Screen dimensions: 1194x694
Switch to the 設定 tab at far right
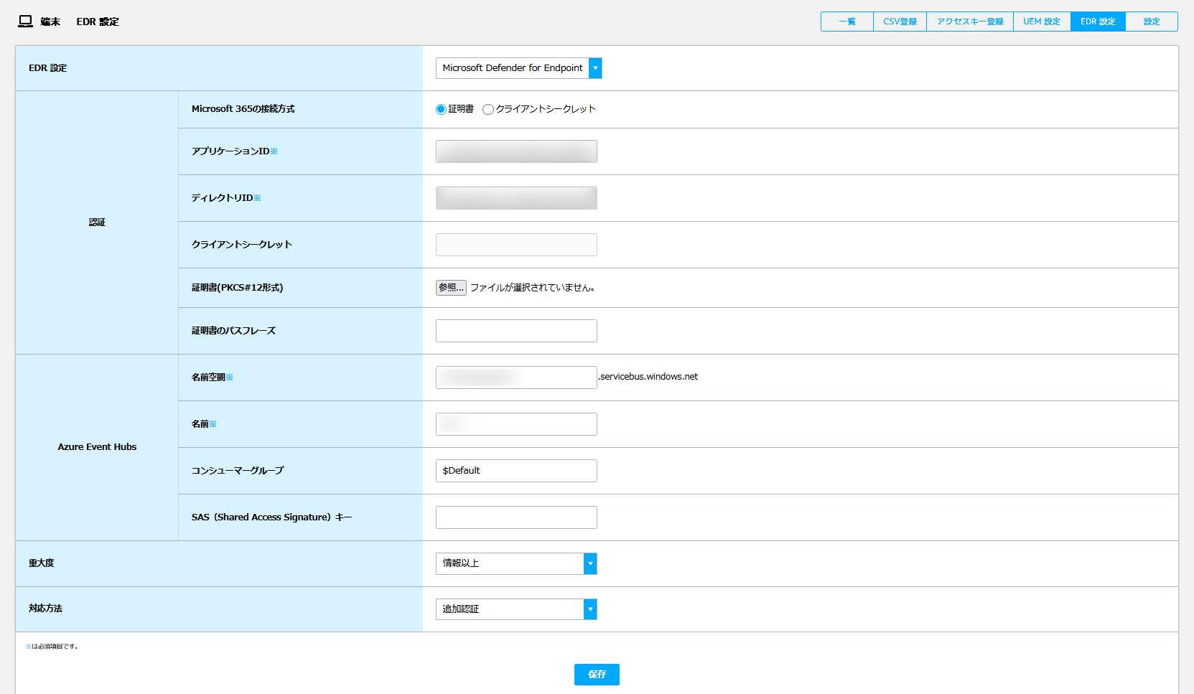click(1152, 22)
